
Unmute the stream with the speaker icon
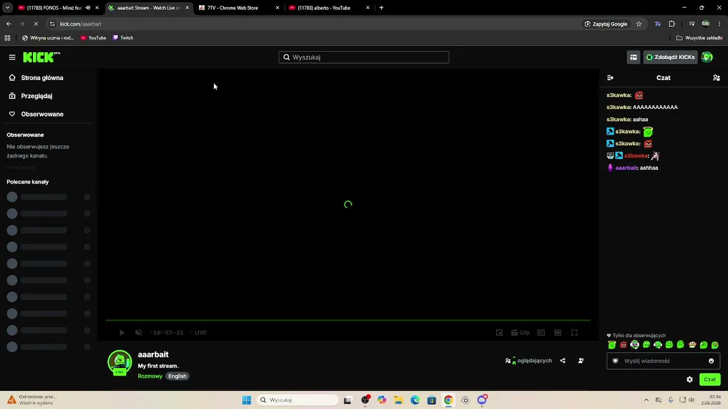tap(138, 333)
